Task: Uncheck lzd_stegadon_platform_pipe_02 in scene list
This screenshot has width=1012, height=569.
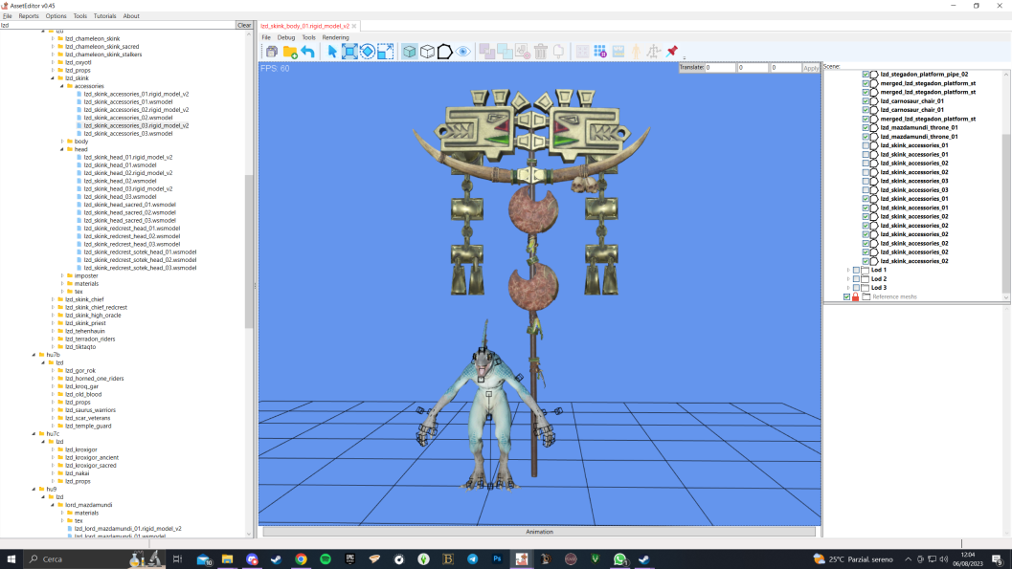Action: [x=866, y=74]
